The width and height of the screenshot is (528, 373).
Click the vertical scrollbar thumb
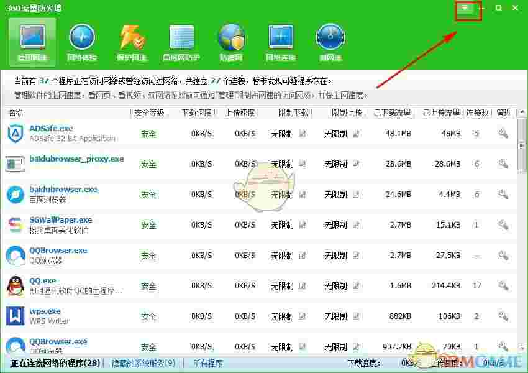click(x=522, y=145)
